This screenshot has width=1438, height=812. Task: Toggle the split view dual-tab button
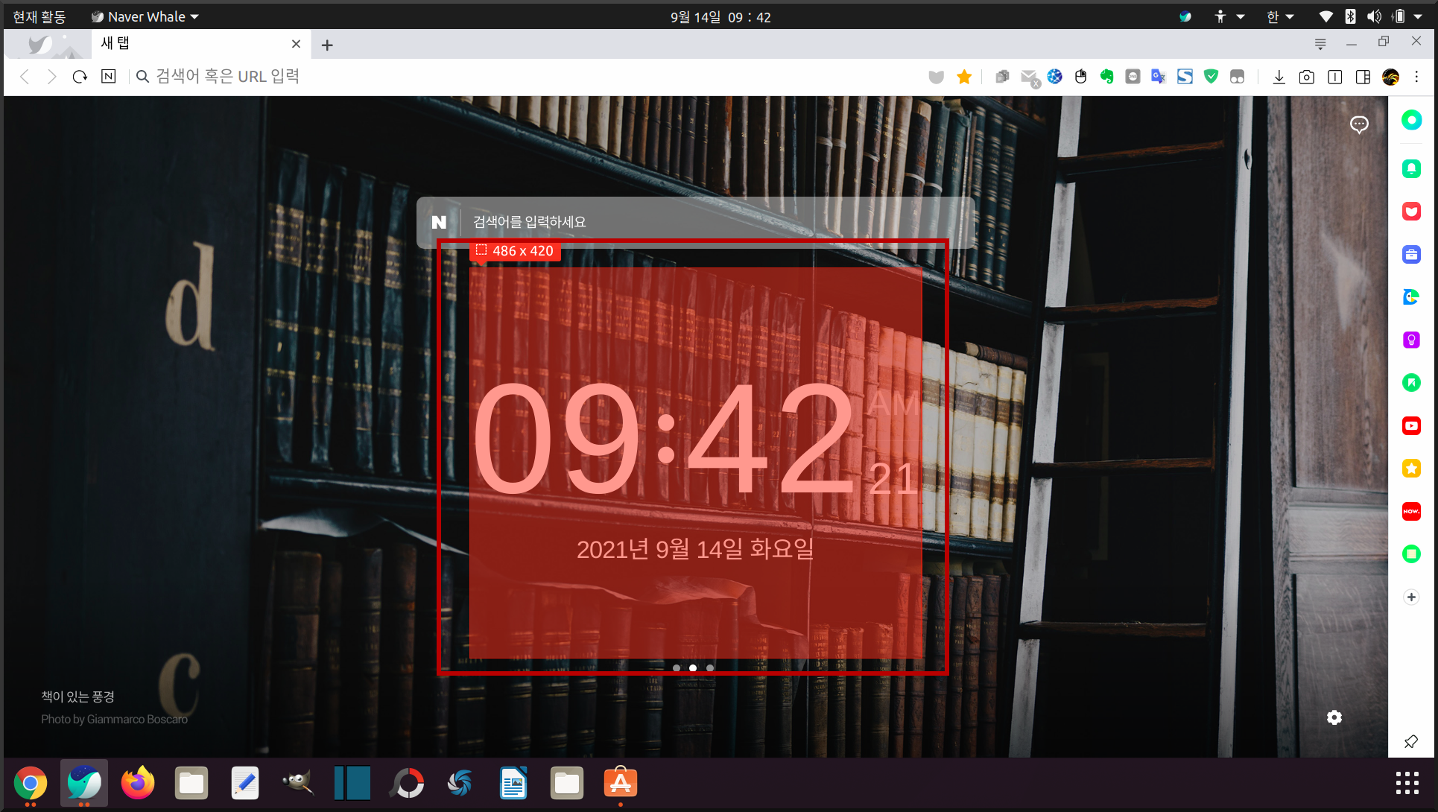pyautogui.click(x=1334, y=77)
